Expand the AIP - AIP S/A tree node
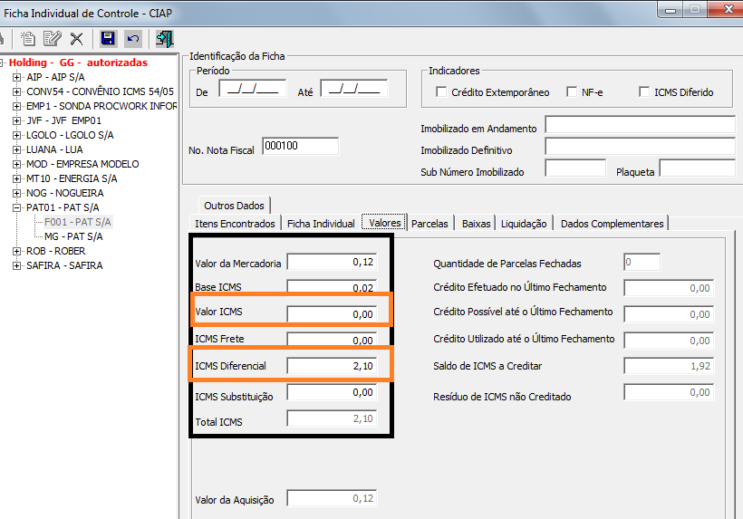743x519 pixels. coord(17,78)
